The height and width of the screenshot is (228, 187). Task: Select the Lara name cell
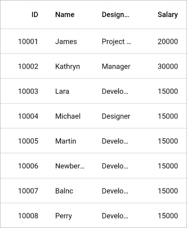pyautogui.click(x=70, y=91)
